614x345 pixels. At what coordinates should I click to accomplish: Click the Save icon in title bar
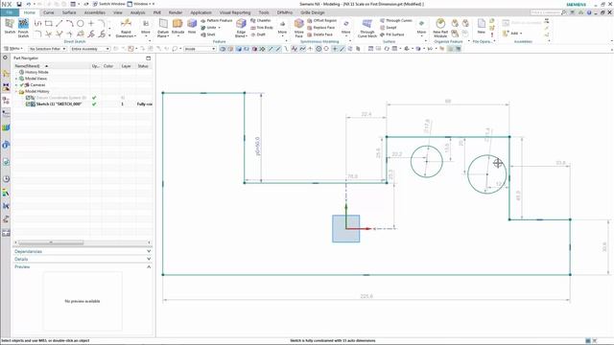18,4
